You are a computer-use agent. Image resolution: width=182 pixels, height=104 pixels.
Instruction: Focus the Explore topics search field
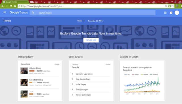coord(93,13)
